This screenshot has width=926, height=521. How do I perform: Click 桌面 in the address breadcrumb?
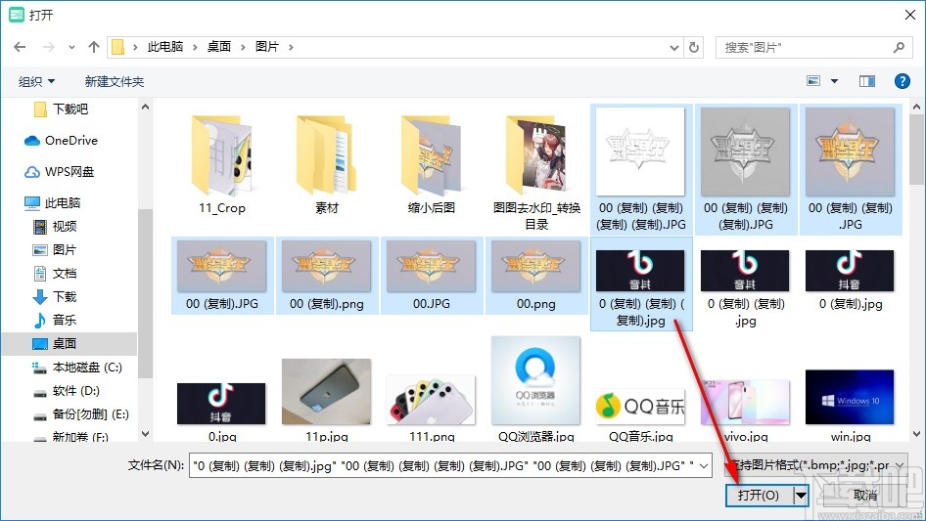218,47
